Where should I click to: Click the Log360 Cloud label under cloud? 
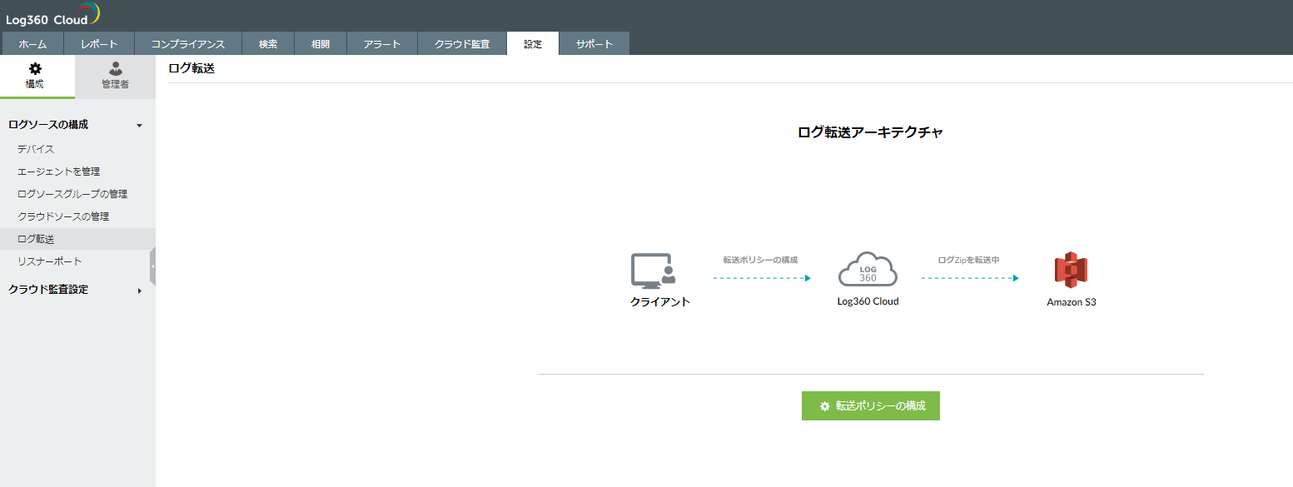click(x=868, y=301)
